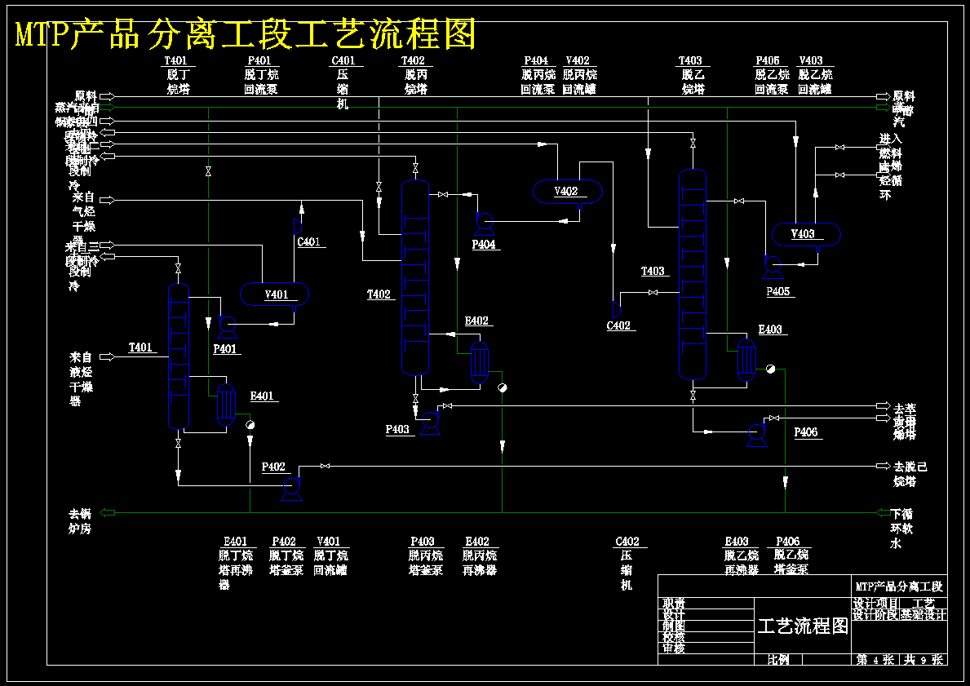Click the steam trap circle beside E402
Viewport: 970px width, 686px height.
click(x=503, y=387)
